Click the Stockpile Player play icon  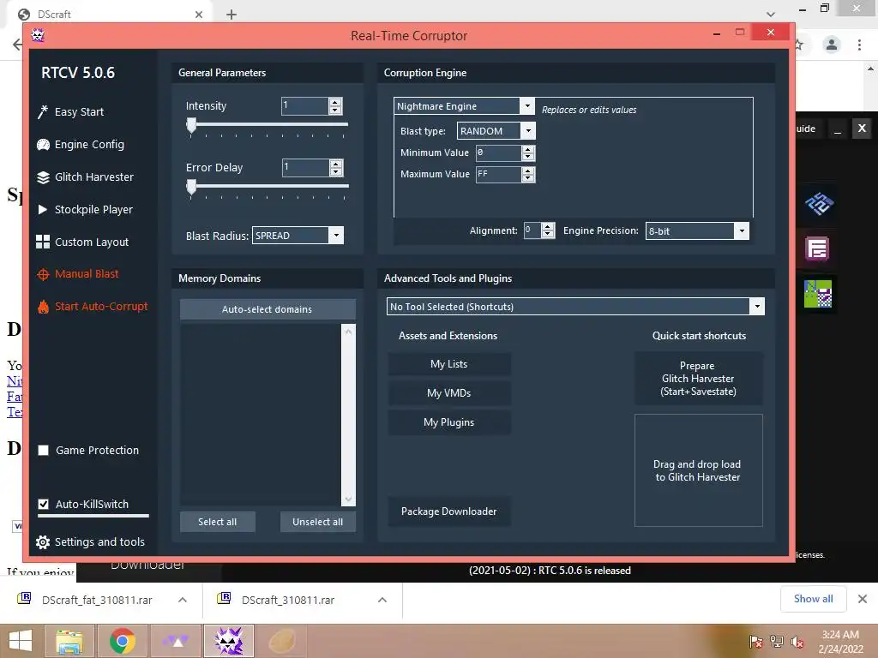(x=43, y=209)
